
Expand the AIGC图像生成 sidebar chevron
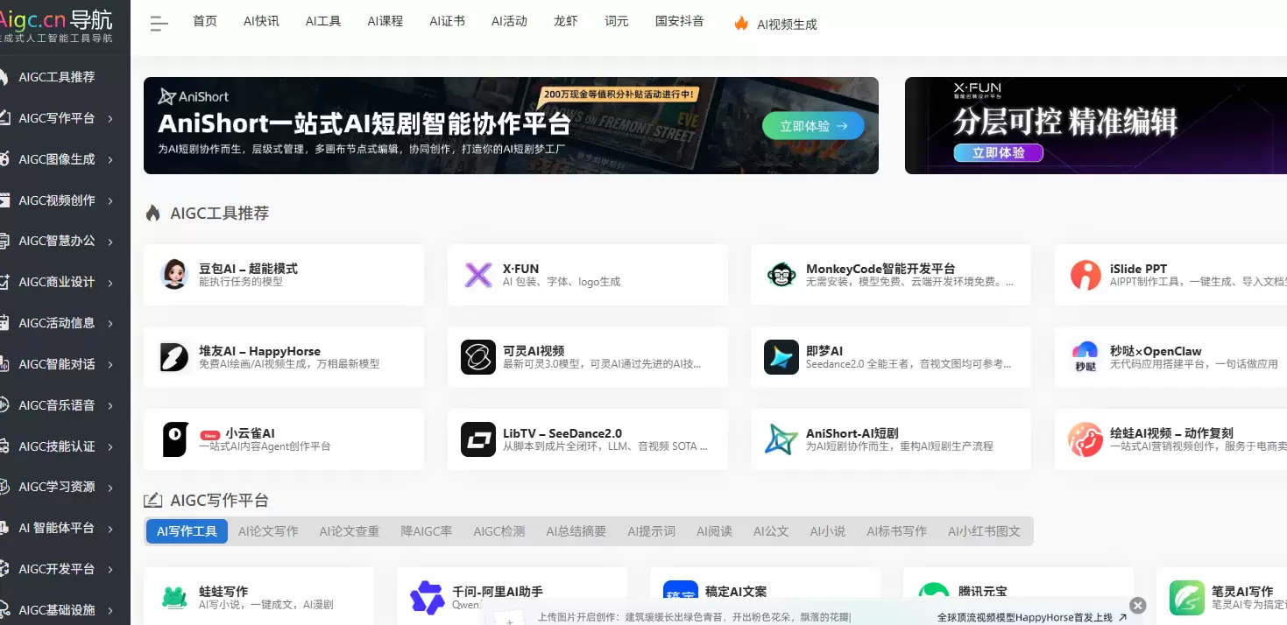111,160
